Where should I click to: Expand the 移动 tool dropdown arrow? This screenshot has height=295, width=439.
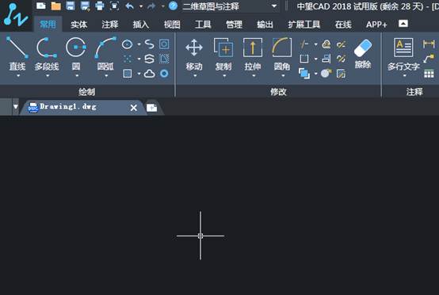(195, 76)
